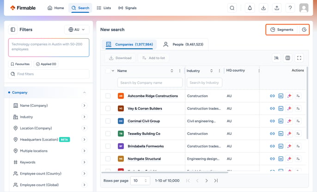Open website link for Brindabella Formworks
Viewport: 317px width, 192px height.
click(272, 146)
